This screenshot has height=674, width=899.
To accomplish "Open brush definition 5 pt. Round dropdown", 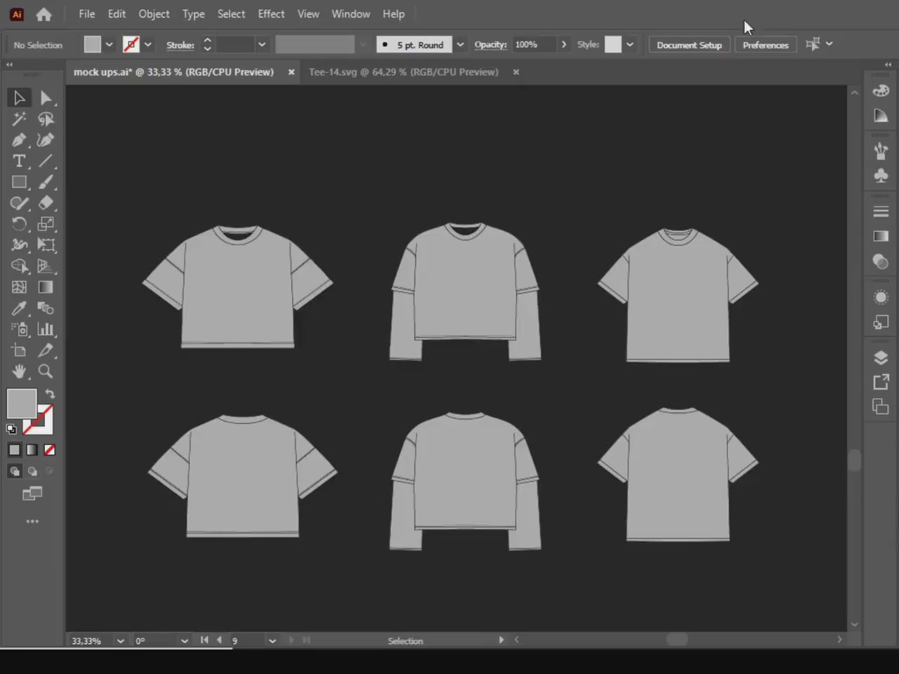I will 460,44.
